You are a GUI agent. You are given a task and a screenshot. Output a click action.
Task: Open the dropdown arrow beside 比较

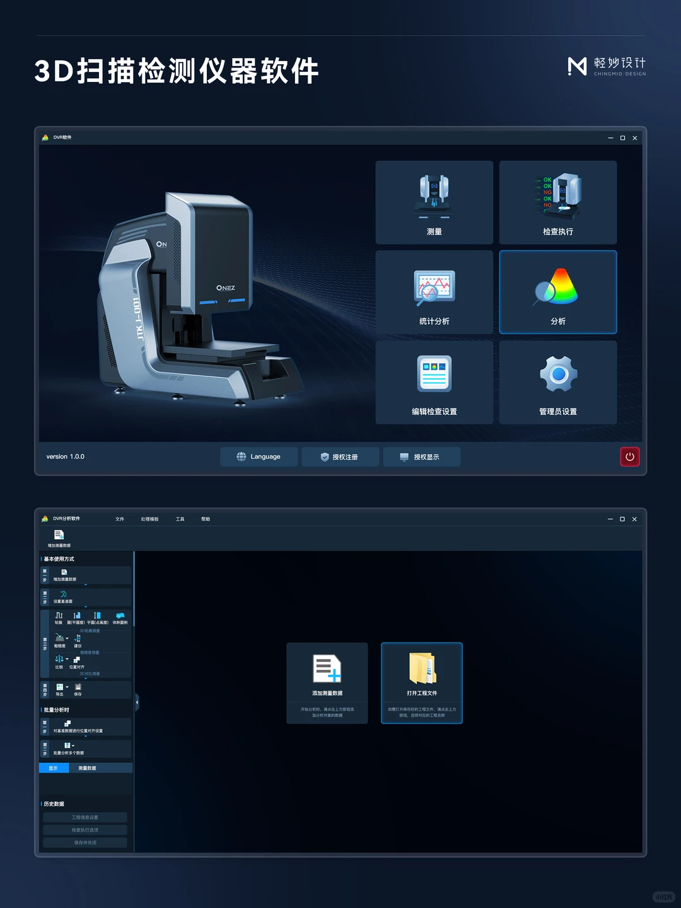[x=67, y=660]
